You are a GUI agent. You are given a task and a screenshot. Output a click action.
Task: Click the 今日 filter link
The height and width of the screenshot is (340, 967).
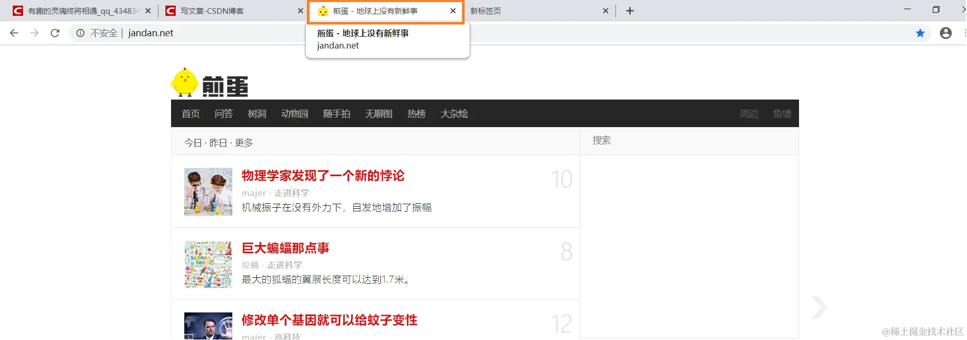point(193,143)
